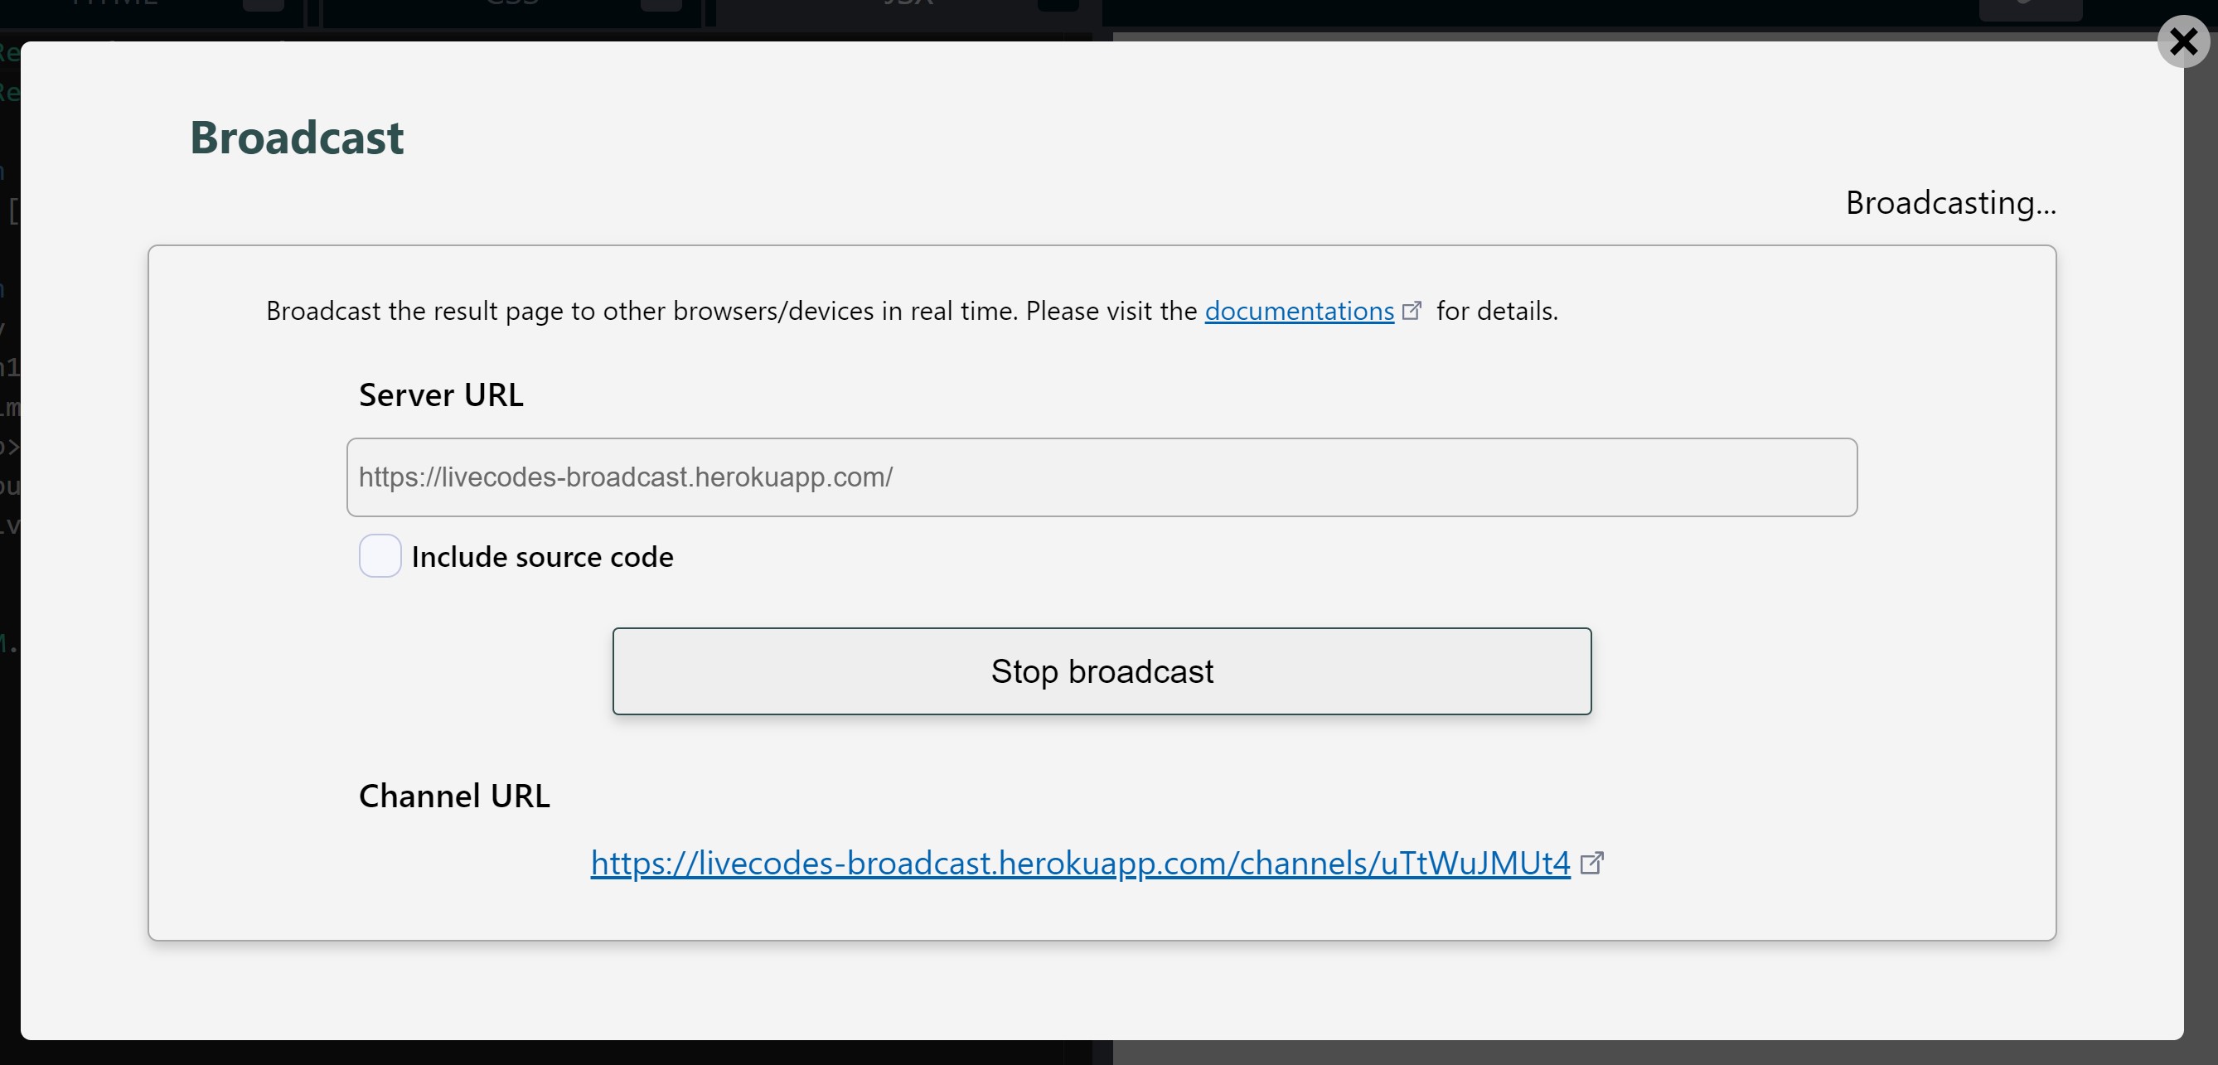This screenshot has width=2218, height=1065.
Task: Focus the Server URL input field
Action: (1102, 478)
